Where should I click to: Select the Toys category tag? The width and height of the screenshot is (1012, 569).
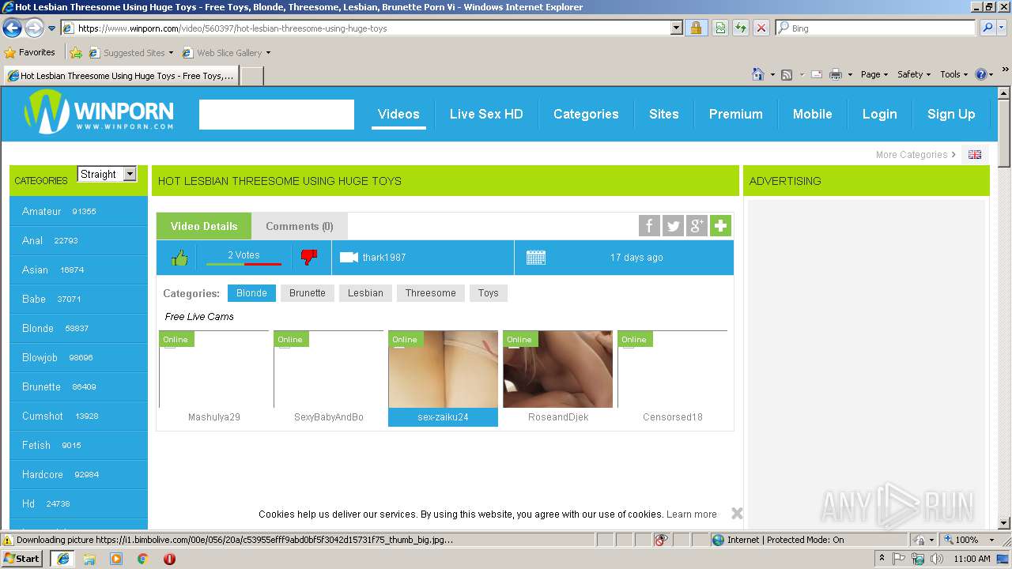[x=489, y=293]
